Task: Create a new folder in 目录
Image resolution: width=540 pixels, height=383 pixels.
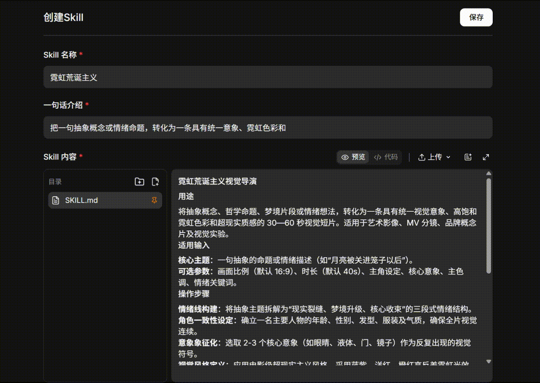Action: coord(139,182)
